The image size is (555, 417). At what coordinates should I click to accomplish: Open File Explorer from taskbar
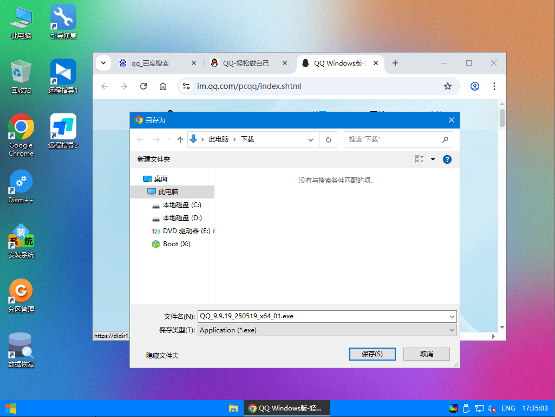233,408
